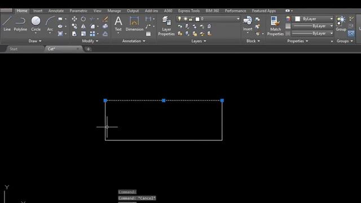Activate the Rotate tool
361x203 pixels.
(x=83, y=19)
